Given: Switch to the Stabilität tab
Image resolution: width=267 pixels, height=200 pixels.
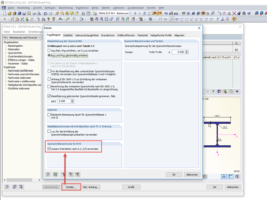Looking at the screenshot, I should (68, 35).
